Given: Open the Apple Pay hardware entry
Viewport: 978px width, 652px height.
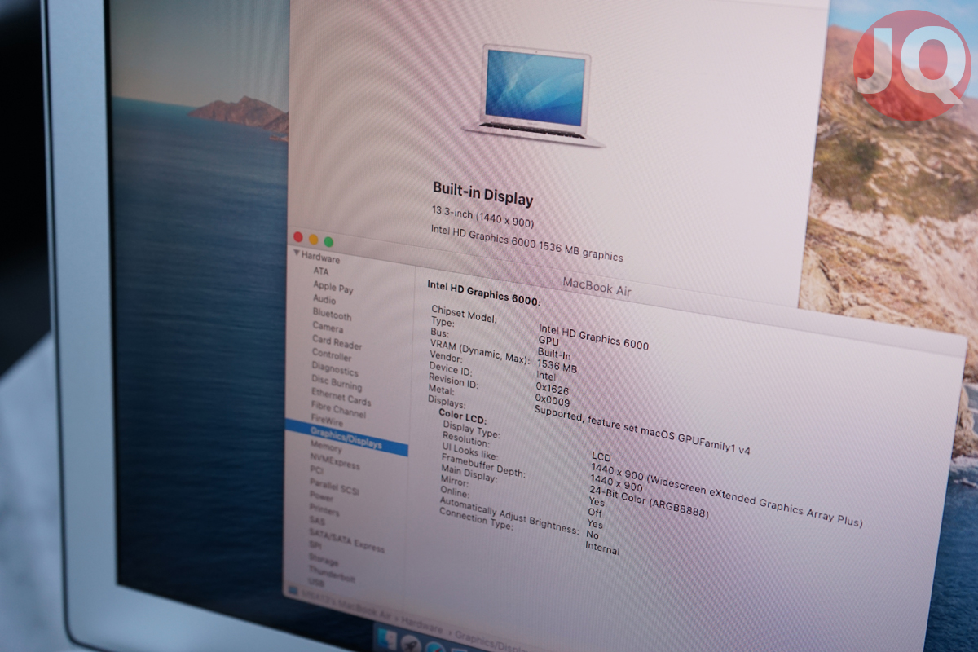Looking at the screenshot, I should pos(333,287).
